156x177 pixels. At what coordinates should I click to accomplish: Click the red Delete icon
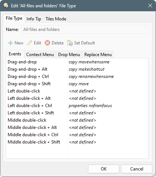[x=47, y=43]
